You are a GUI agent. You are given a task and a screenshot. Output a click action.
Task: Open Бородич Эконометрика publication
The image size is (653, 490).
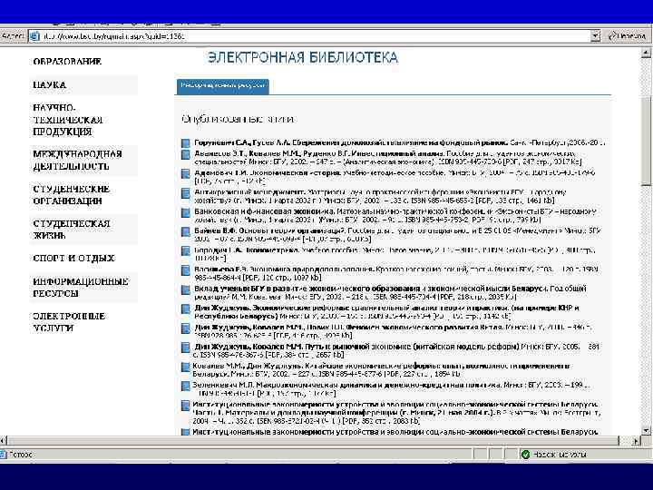coord(395,254)
